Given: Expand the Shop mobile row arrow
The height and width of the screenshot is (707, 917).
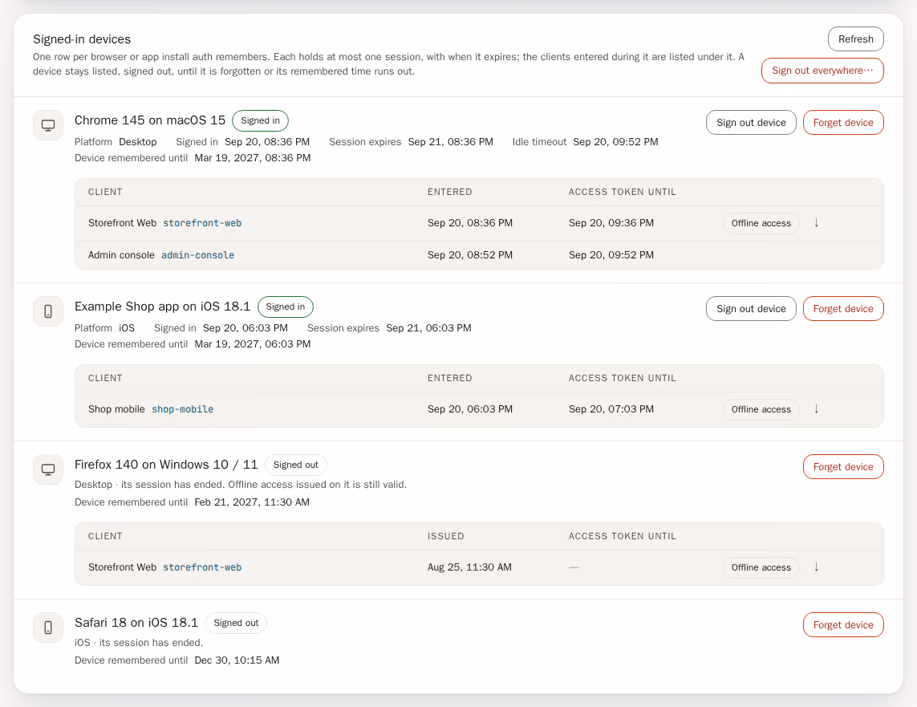Looking at the screenshot, I should click(x=817, y=409).
